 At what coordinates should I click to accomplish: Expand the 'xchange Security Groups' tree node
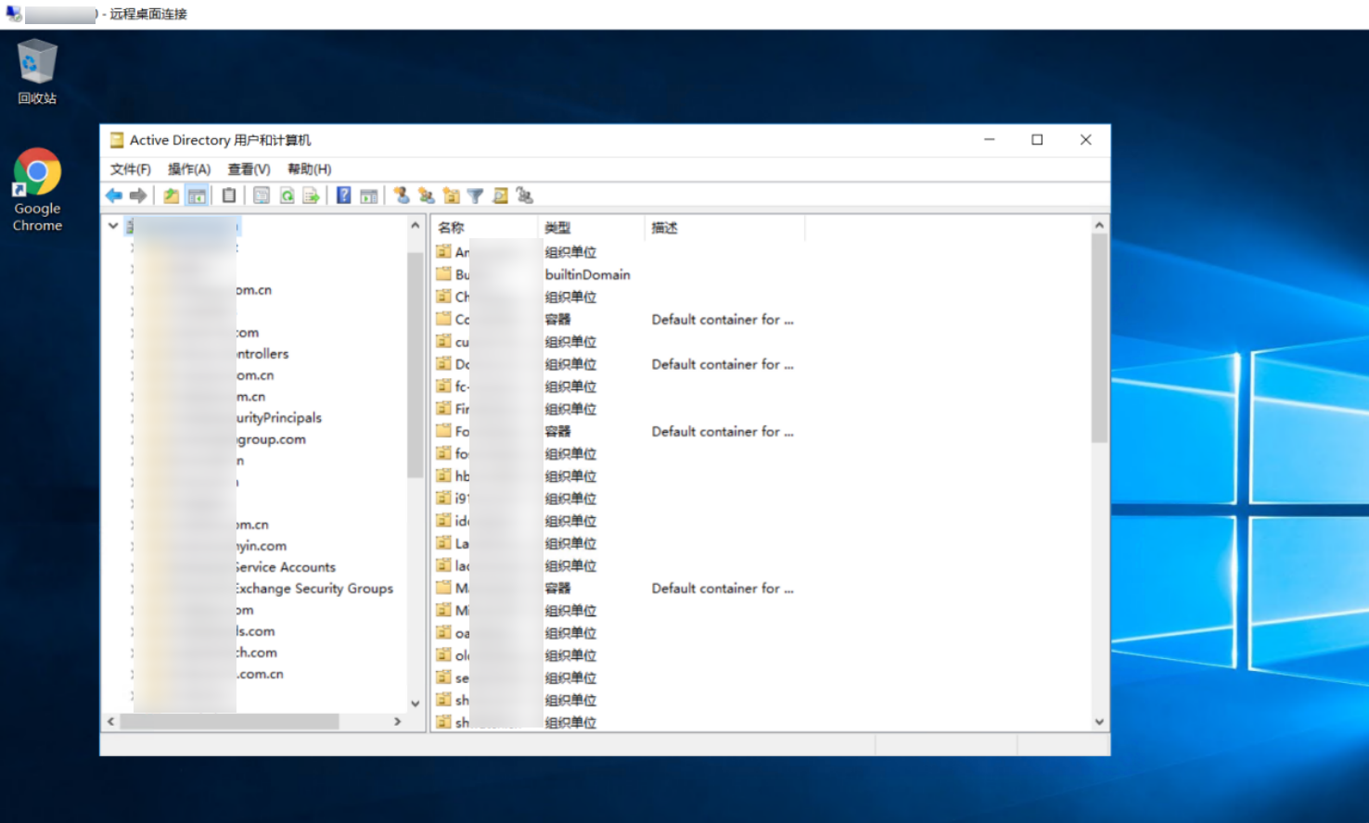(133, 589)
